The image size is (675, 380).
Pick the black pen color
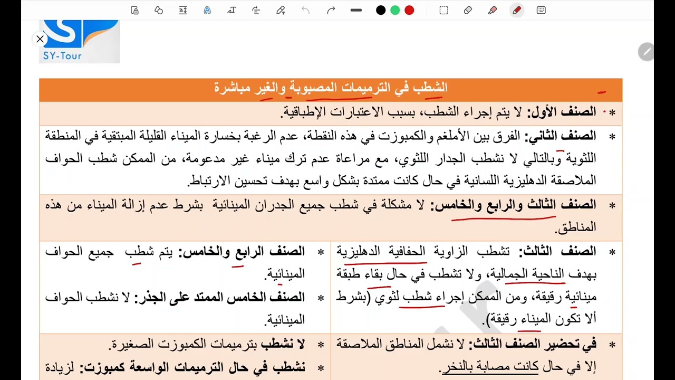point(381,10)
